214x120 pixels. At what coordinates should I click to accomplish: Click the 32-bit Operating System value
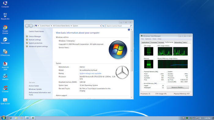(x=89, y=85)
